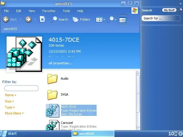Click the tray expand arrow icon
The image size is (183, 137).
coord(180,134)
